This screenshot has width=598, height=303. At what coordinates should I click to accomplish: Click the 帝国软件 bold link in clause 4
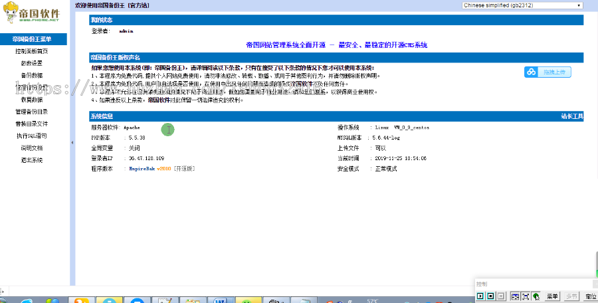point(159,100)
